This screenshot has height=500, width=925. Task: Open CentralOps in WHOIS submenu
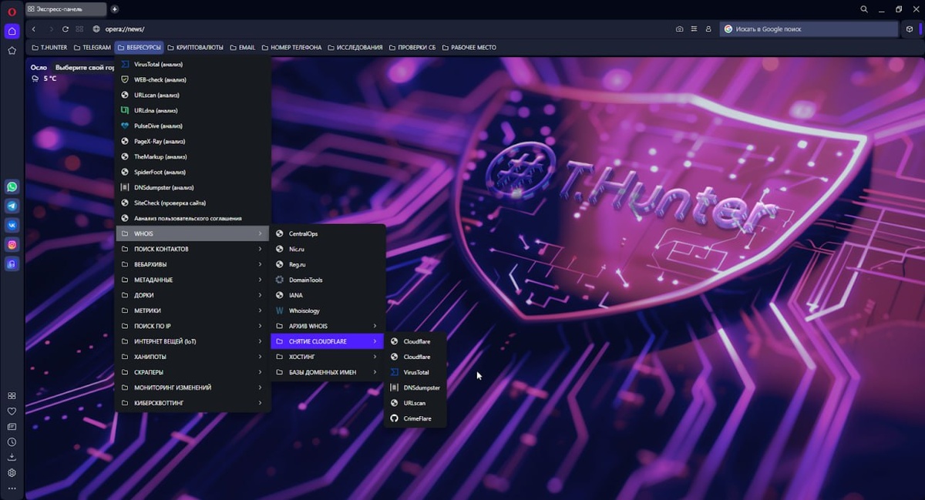(x=328, y=233)
